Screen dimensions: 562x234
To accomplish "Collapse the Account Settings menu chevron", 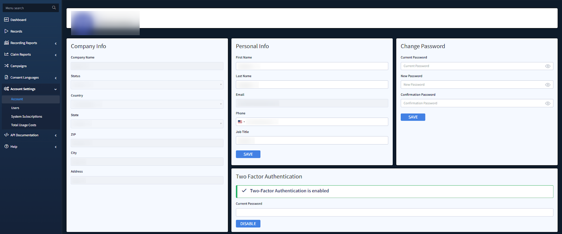I will 55,89.
